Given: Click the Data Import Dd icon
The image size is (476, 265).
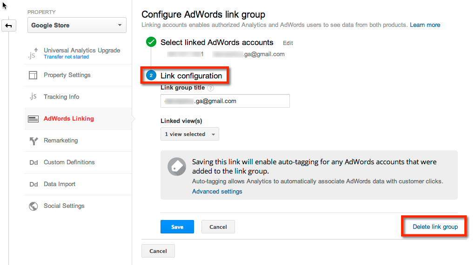Looking at the screenshot, I should (x=34, y=184).
